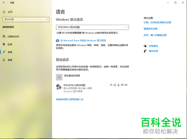This screenshot has height=139, width=187.
Task: Open 区域 region settings in the sidebar
Action: (7, 44)
